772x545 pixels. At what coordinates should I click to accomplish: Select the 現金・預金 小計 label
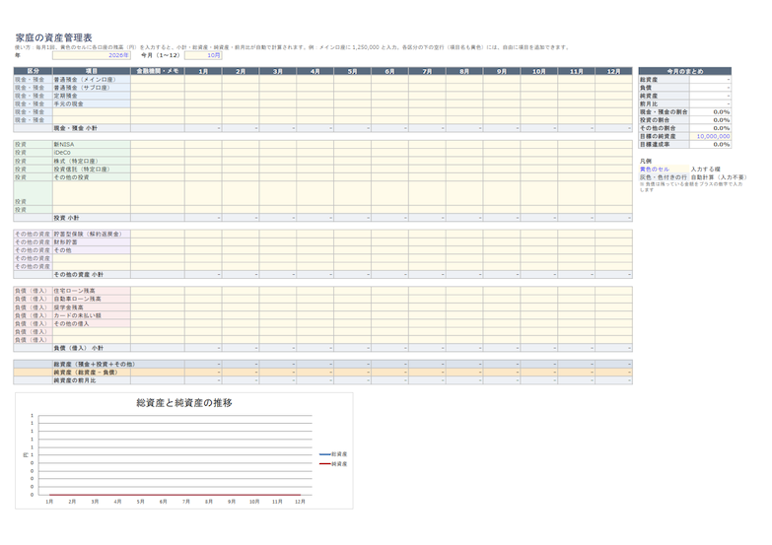75,128
